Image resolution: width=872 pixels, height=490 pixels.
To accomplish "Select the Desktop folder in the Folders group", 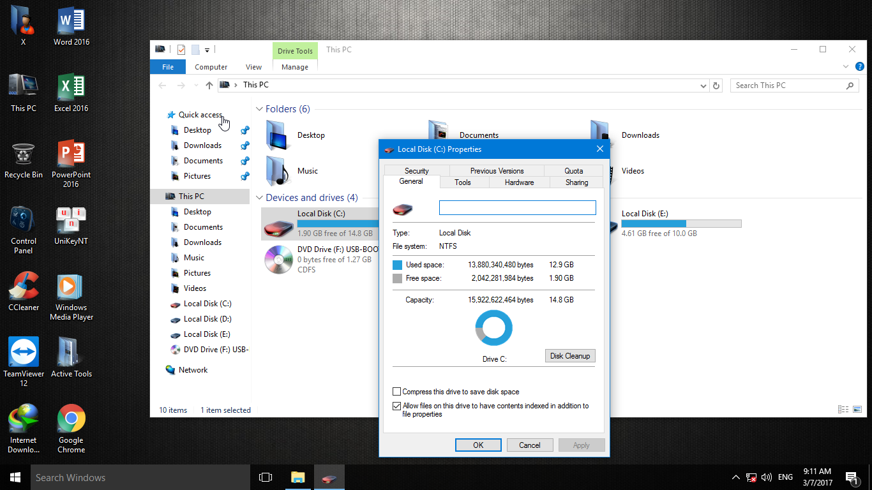I will click(x=296, y=135).
